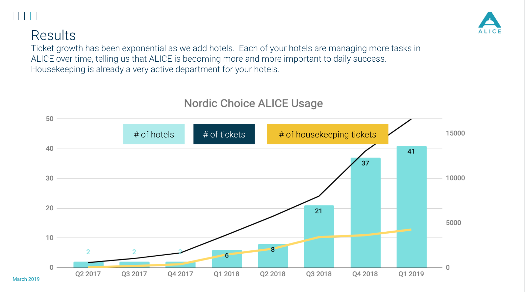Click the ticket growth description paragraph

point(226,59)
